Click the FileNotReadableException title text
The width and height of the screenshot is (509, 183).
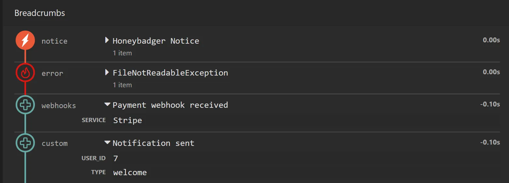coord(170,73)
